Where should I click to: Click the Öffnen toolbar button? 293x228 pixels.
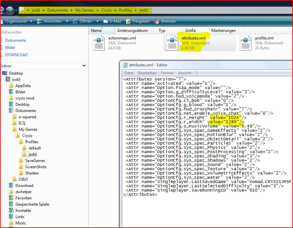pyautogui.click(x=82, y=21)
